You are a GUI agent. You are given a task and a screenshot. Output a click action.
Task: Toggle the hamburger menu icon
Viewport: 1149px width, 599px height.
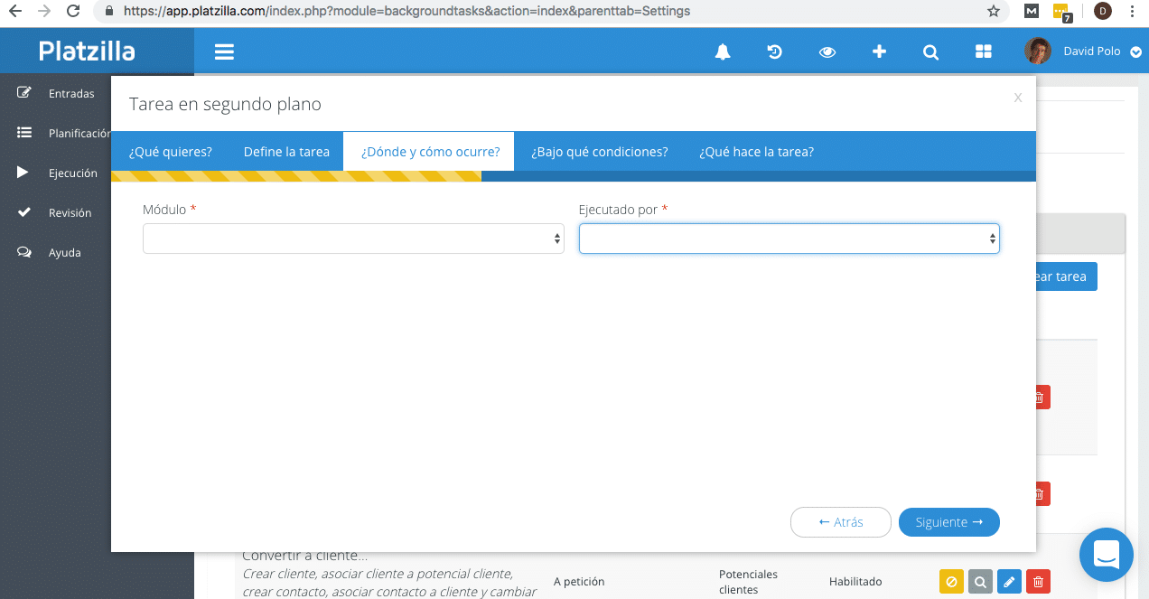pyautogui.click(x=224, y=52)
